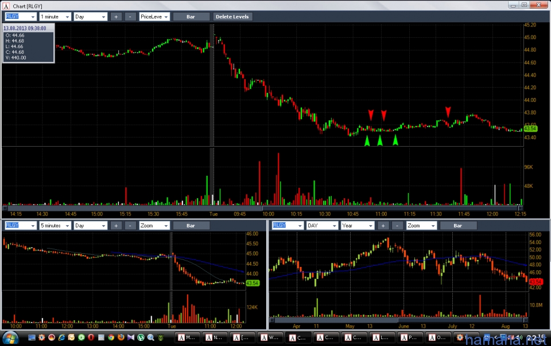Click the green monster icon in quick launch
Screen dimensions: 551x346
pyautogui.click(x=161, y=337)
